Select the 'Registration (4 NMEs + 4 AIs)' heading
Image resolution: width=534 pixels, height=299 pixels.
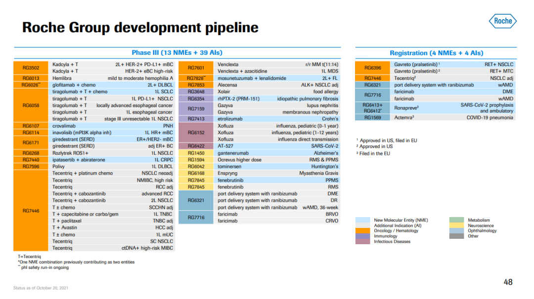tap(436, 53)
